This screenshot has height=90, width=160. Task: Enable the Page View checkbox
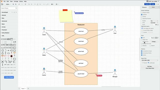(x=142, y=39)
